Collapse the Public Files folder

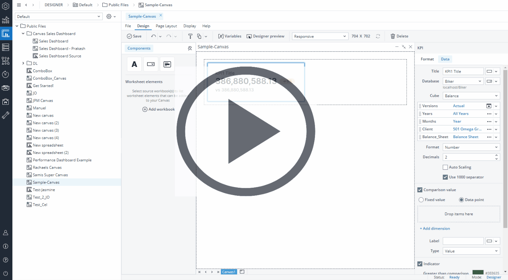coord(17,26)
